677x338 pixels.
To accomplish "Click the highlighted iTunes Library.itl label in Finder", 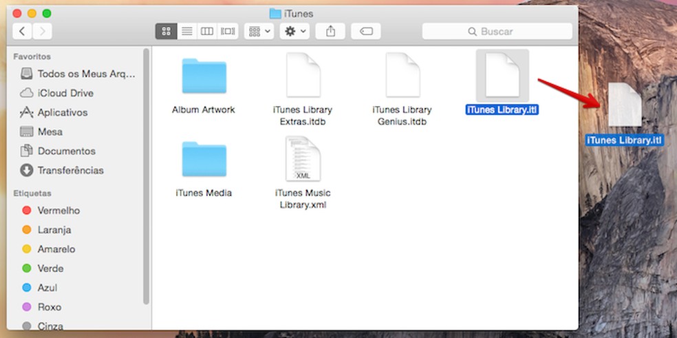I will tap(502, 109).
